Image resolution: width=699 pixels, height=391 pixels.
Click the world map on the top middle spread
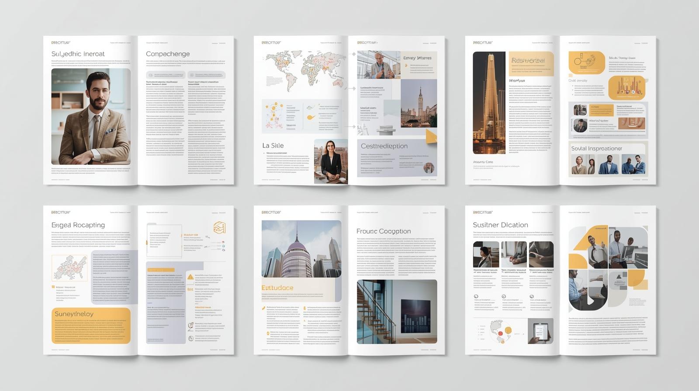pos(304,71)
